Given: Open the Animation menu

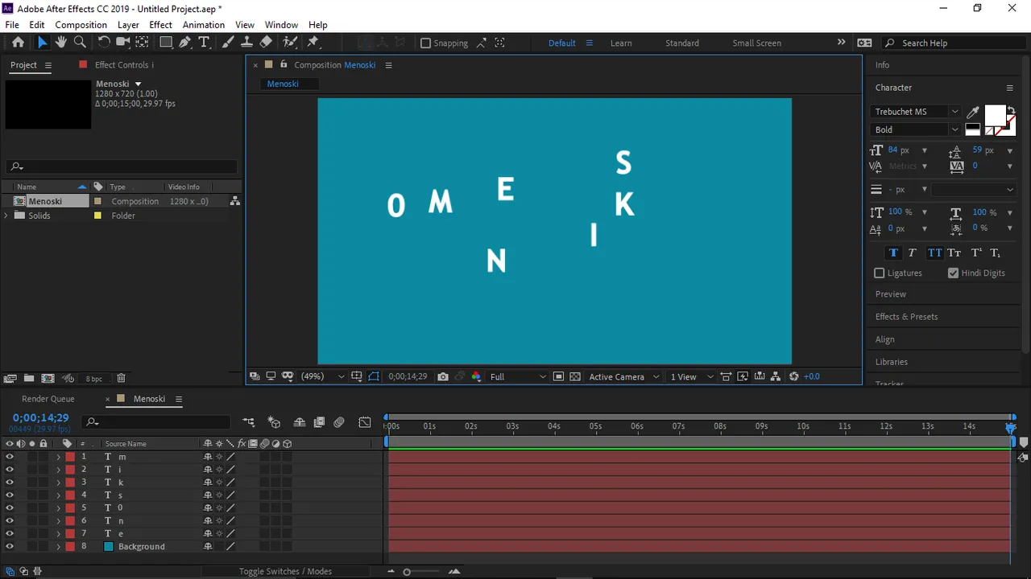Looking at the screenshot, I should click(x=204, y=25).
